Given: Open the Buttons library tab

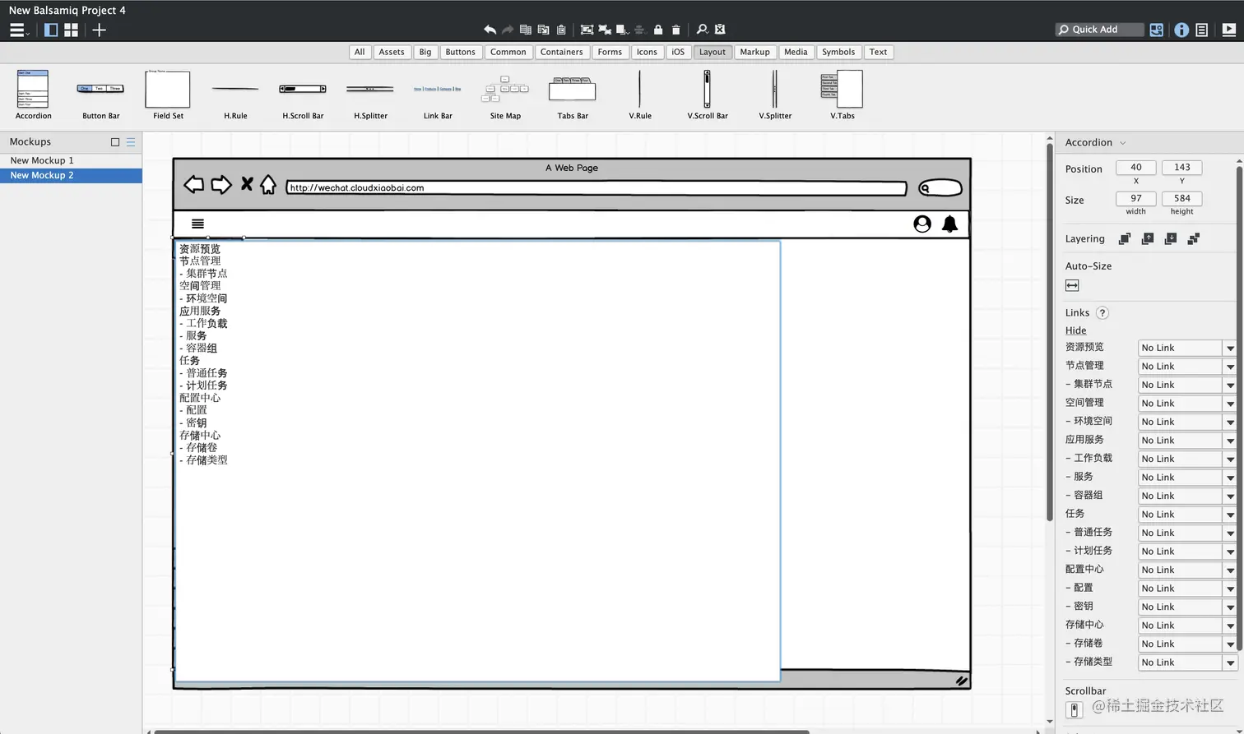Looking at the screenshot, I should 460,52.
